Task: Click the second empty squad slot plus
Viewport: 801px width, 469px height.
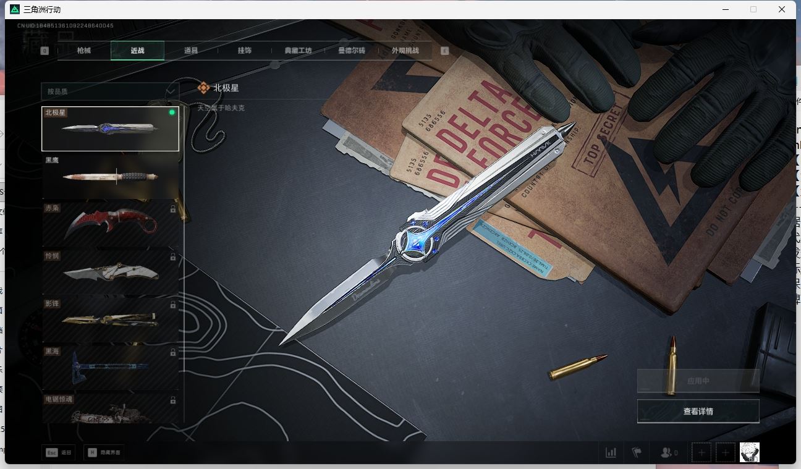Action: (726, 452)
